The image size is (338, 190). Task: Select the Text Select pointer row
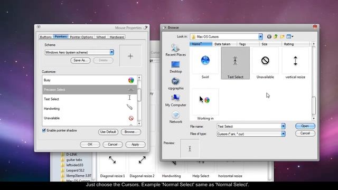point(89,99)
